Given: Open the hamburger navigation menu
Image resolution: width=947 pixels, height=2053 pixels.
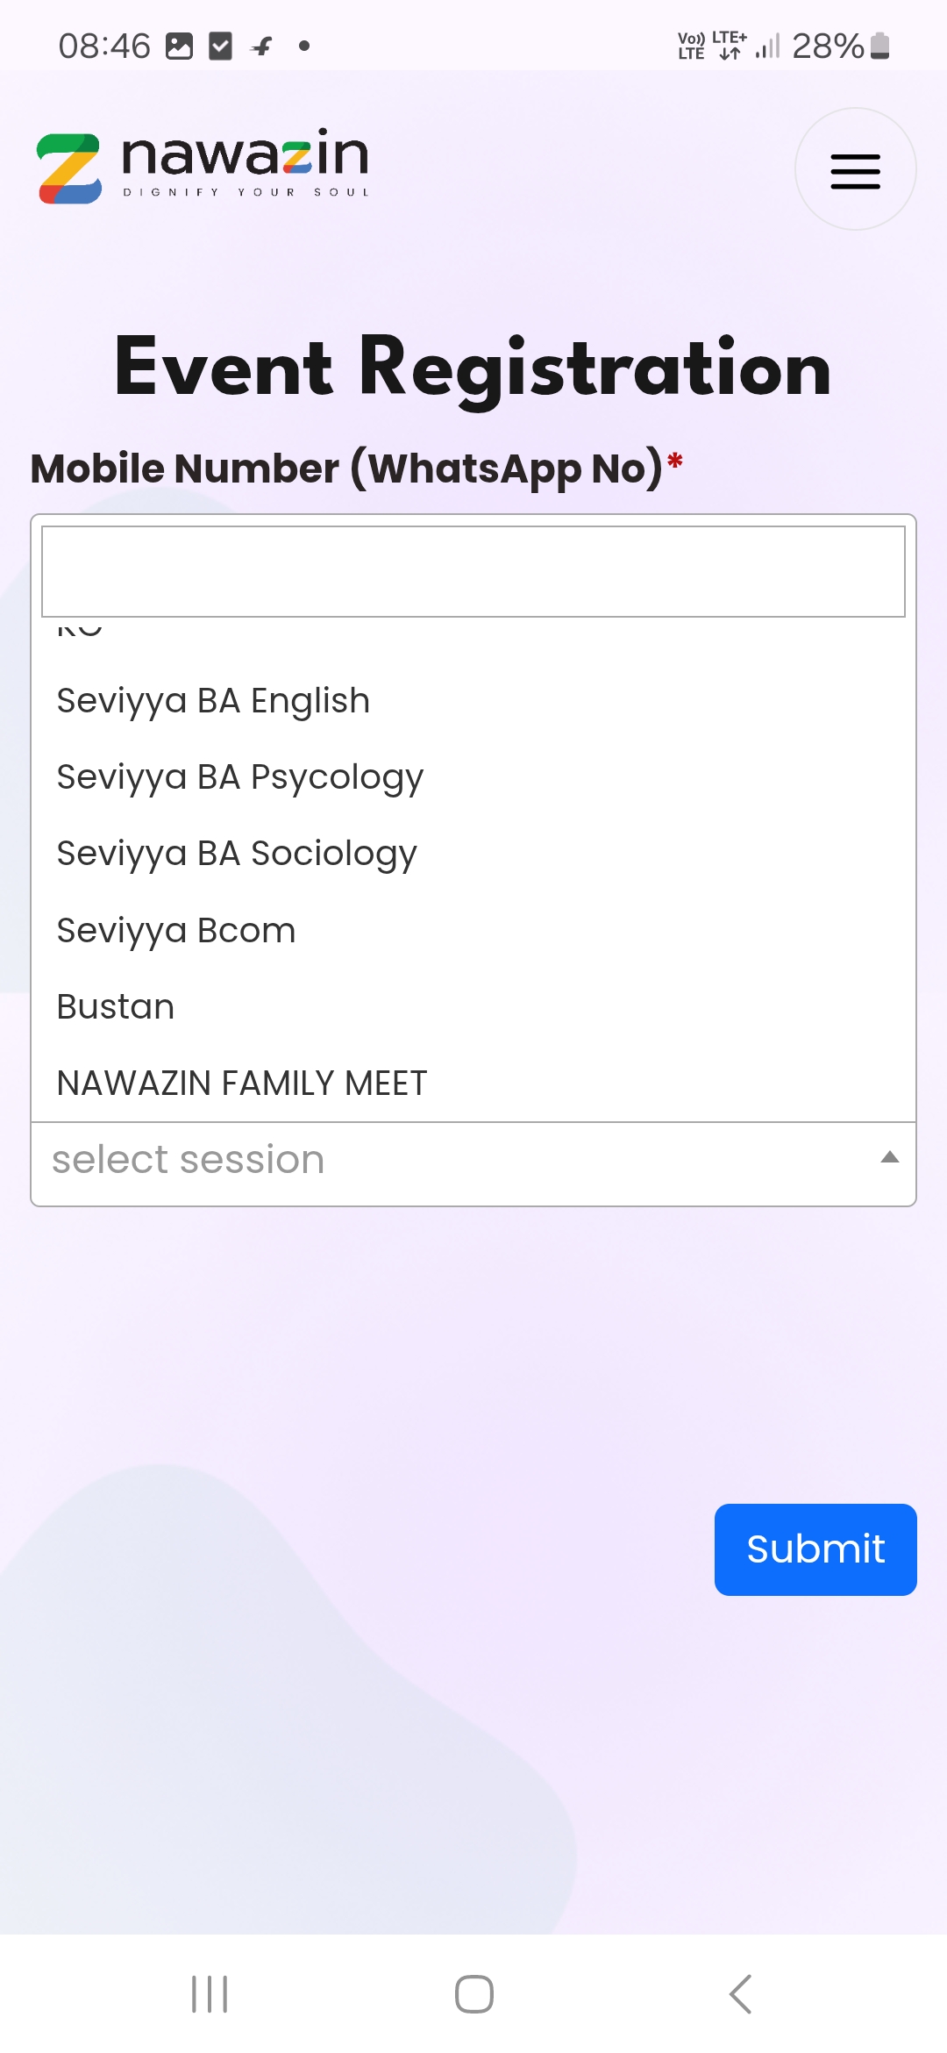Looking at the screenshot, I should coord(855,170).
